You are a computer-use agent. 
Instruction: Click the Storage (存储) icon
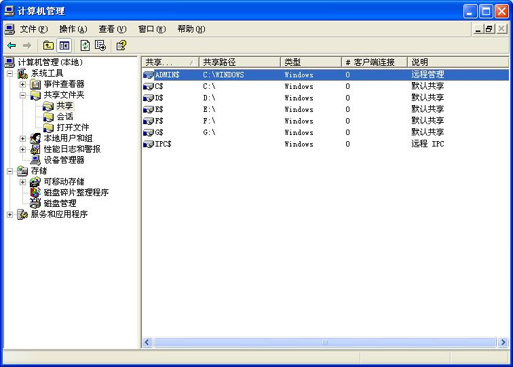(x=22, y=171)
